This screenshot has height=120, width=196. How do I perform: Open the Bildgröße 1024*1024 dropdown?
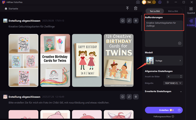173,83
